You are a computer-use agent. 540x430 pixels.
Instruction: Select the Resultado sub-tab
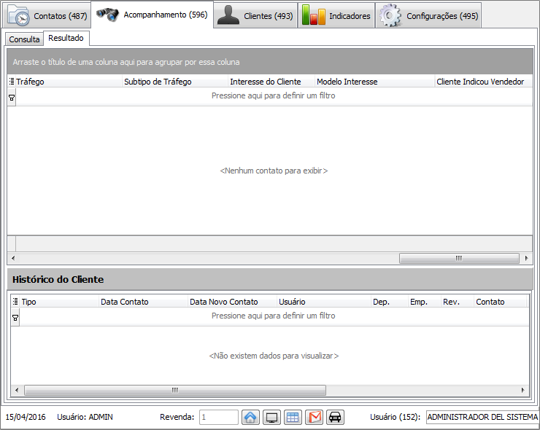(x=66, y=38)
